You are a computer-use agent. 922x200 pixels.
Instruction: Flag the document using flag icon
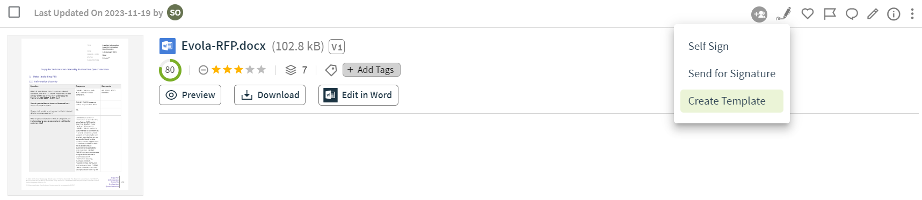click(830, 14)
